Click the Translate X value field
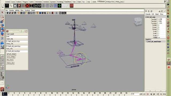The width and height of the screenshot is (171, 96). [162, 19]
